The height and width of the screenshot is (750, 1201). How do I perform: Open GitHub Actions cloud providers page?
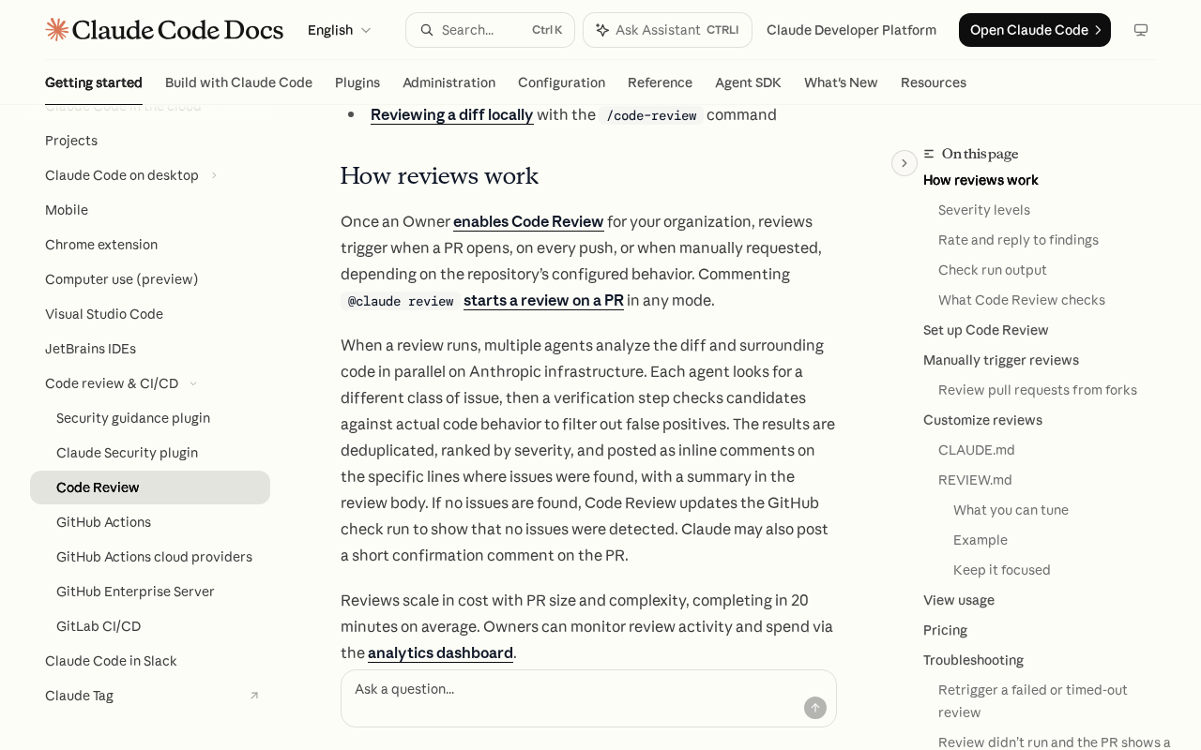(150, 557)
